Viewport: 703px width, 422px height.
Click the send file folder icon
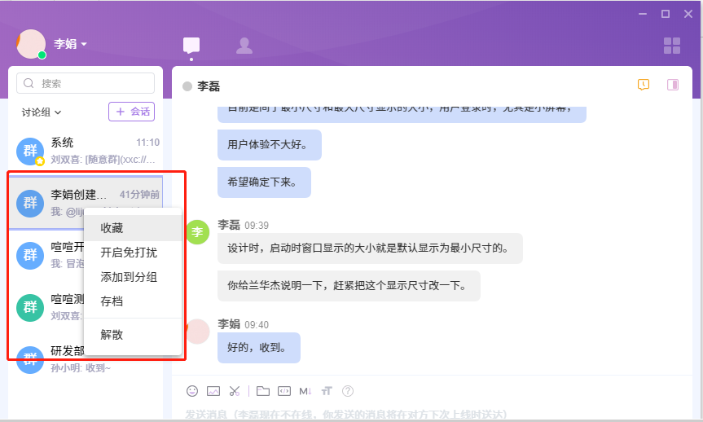[263, 391]
